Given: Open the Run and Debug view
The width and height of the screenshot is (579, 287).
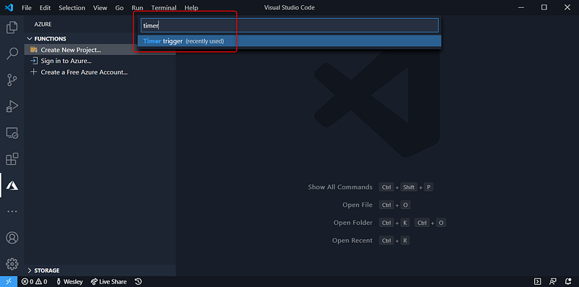Looking at the screenshot, I should coord(12,106).
